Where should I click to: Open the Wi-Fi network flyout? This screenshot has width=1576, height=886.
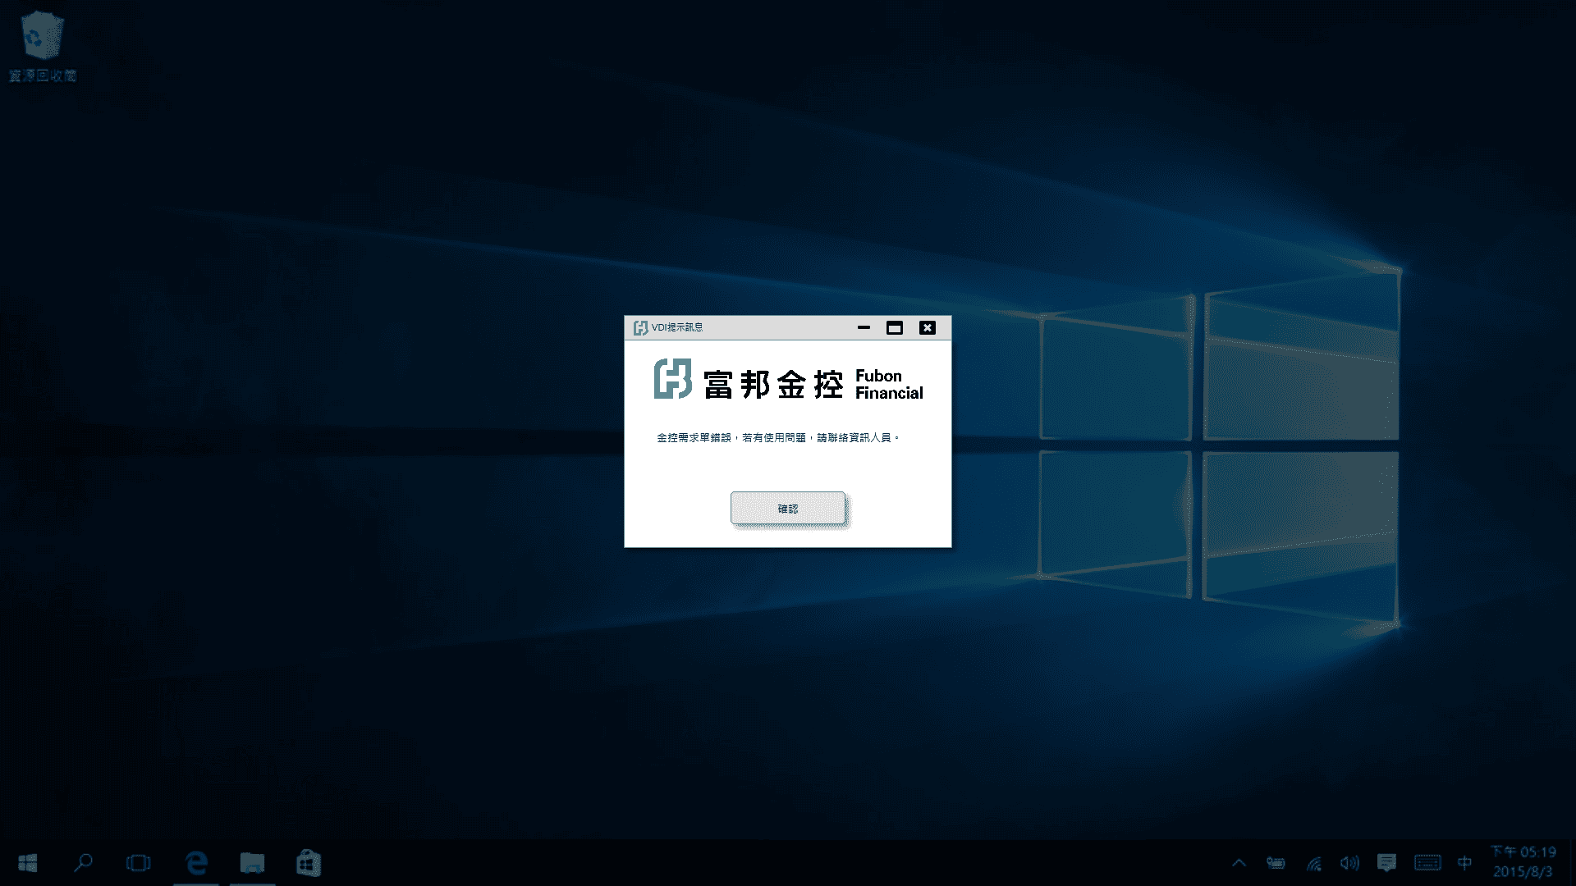pos(1313,862)
